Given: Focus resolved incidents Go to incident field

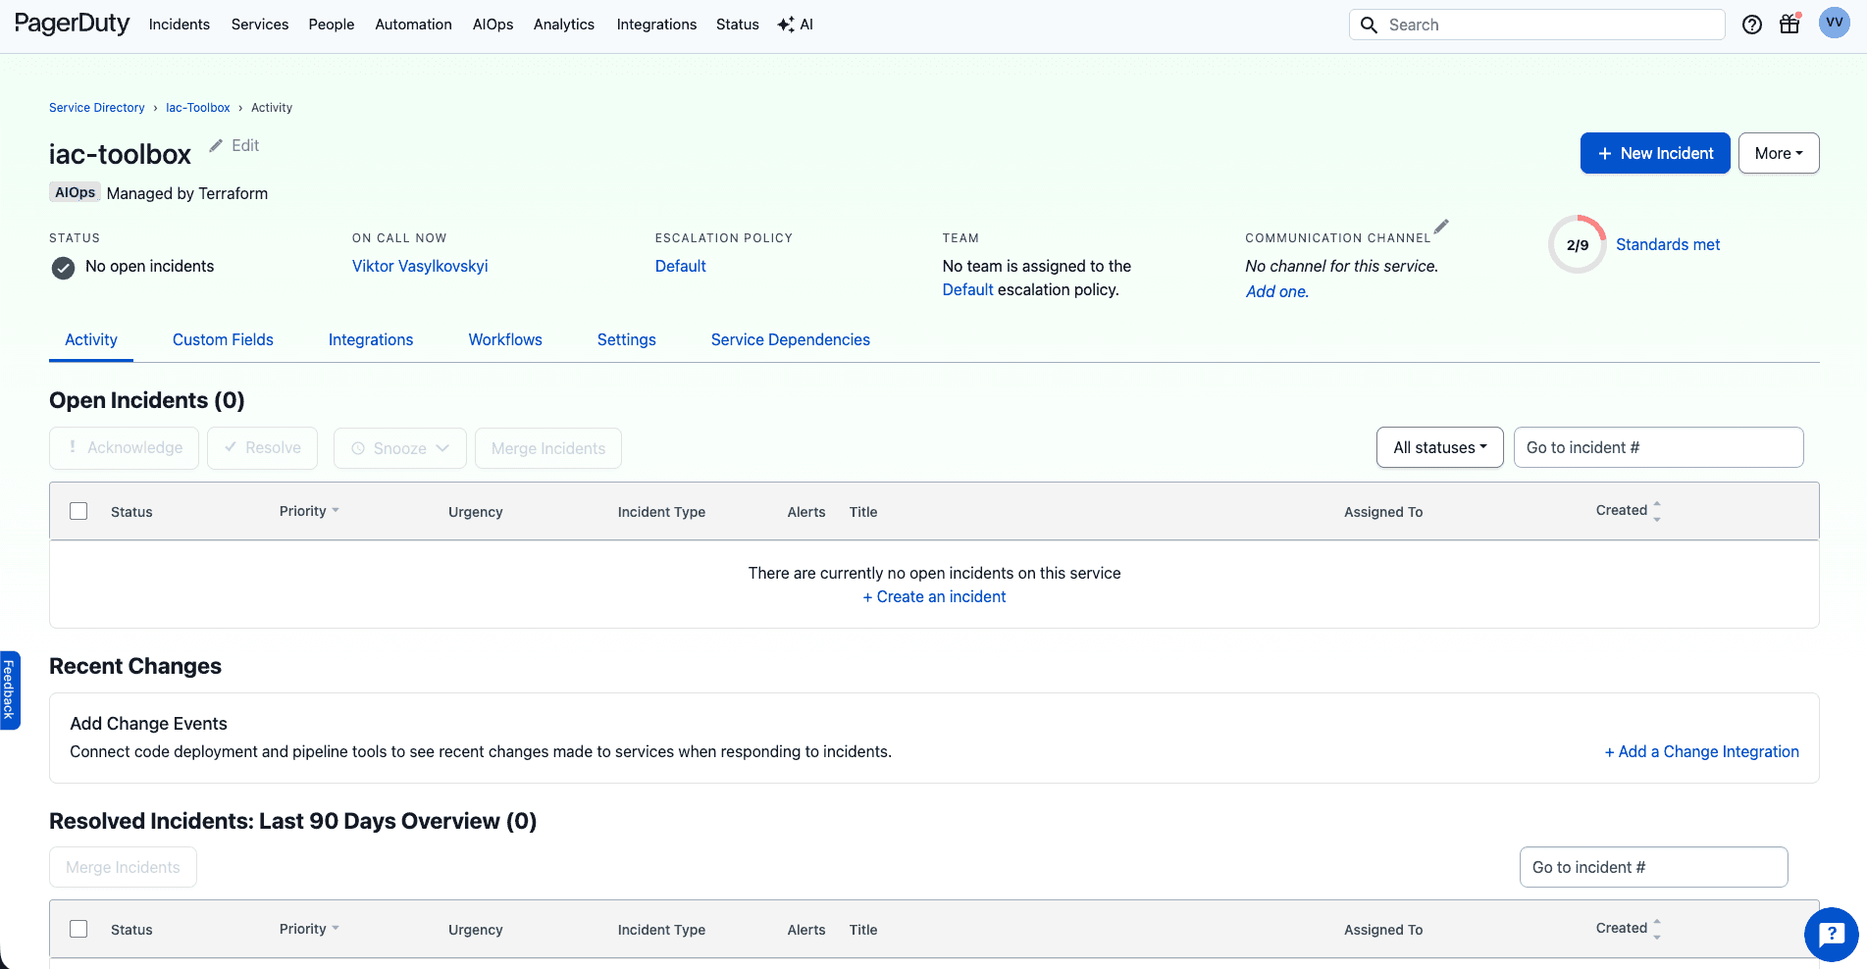Looking at the screenshot, I should click(x=1654, y=867).
